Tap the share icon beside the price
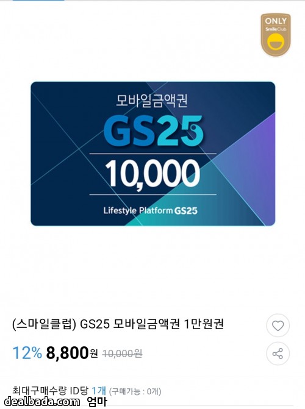This screenshot has width=305, height=409. pos(278,354)
